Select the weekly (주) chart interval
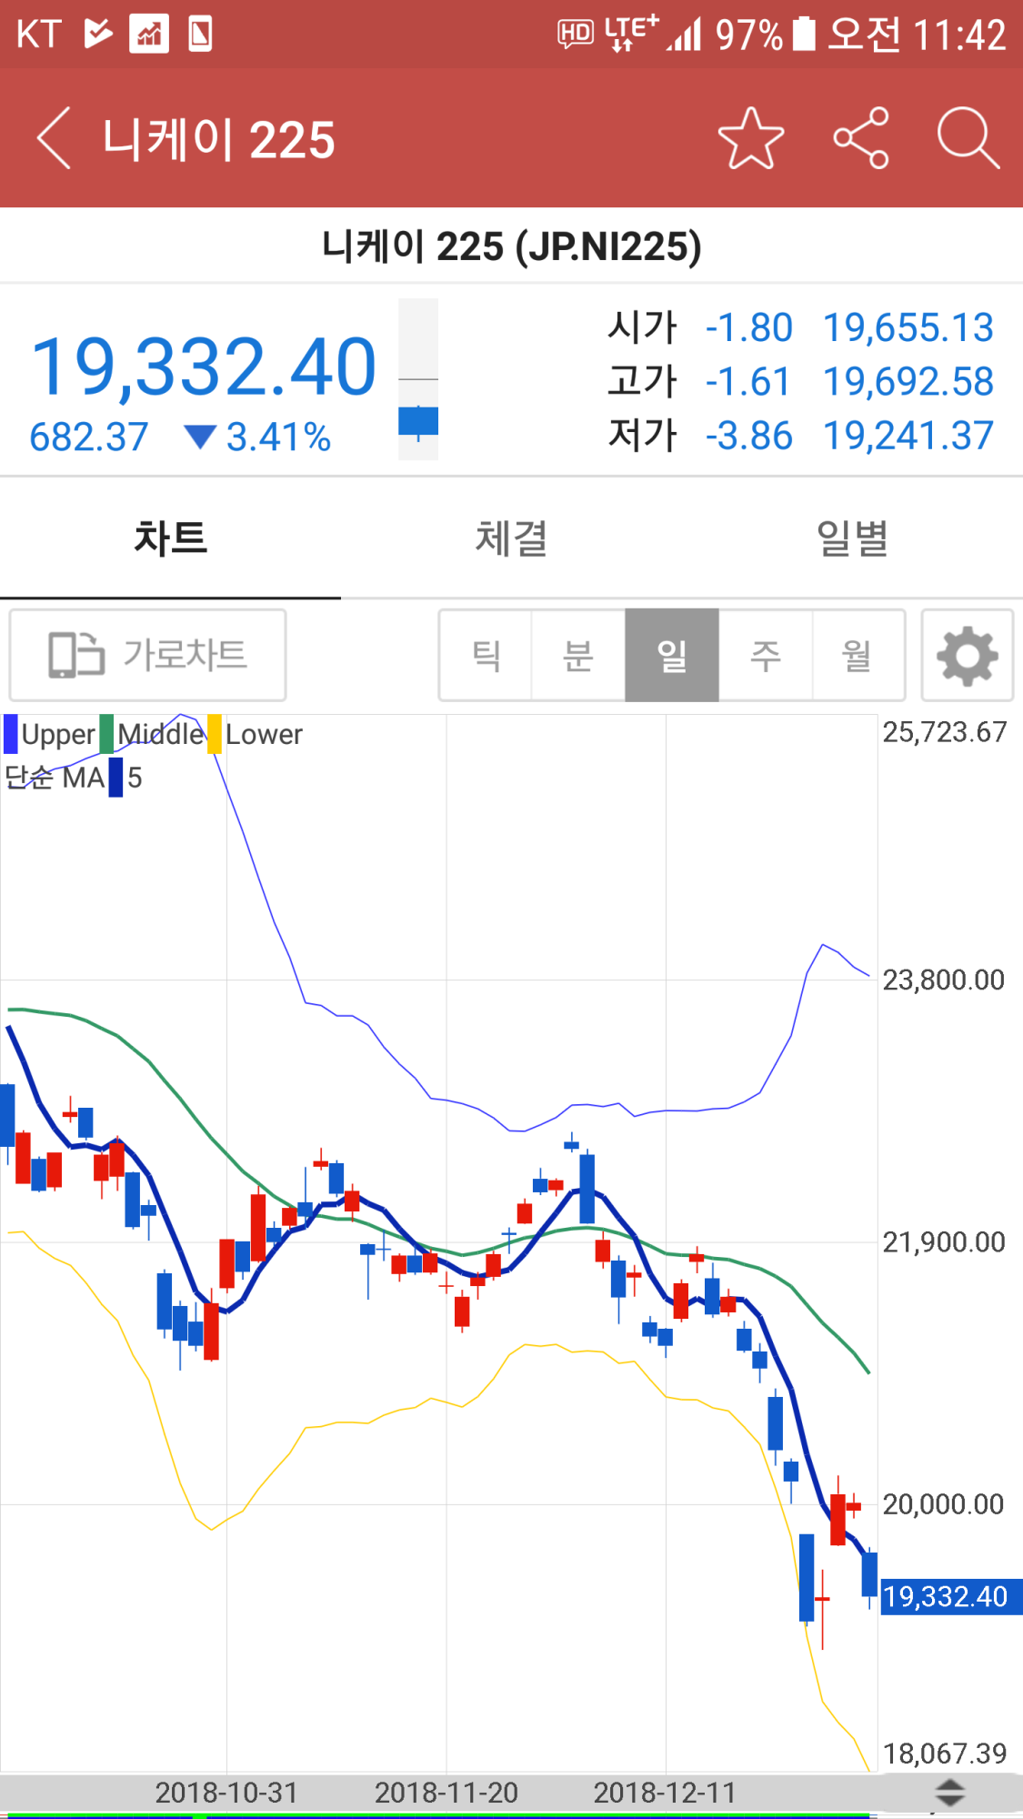Viewport: 1023px width, 1819px height. [x=766, y=655]
